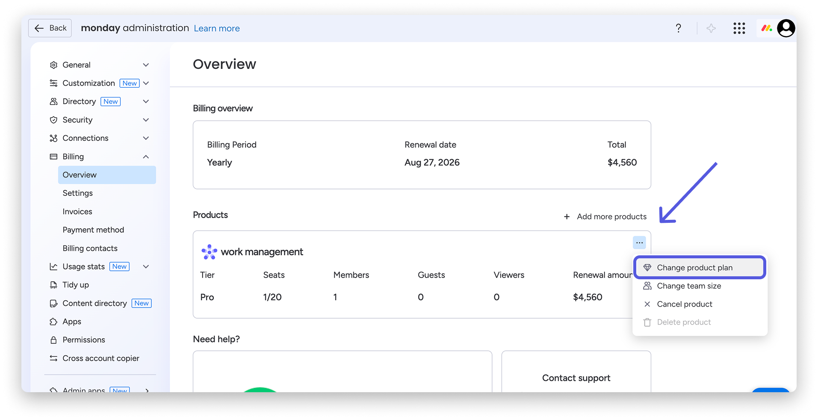Screen dimensions: 818x420
Task: Click the Usage stats chart icon
Action: pyautogui.click(x=53, y=266)
